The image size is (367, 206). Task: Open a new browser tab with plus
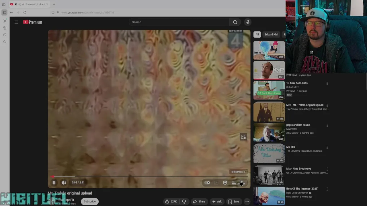tap(54, 4)
